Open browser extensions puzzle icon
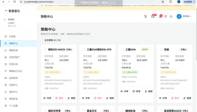Screen dimensions: 197x112 pyautogui.click(x=170, y=2)
